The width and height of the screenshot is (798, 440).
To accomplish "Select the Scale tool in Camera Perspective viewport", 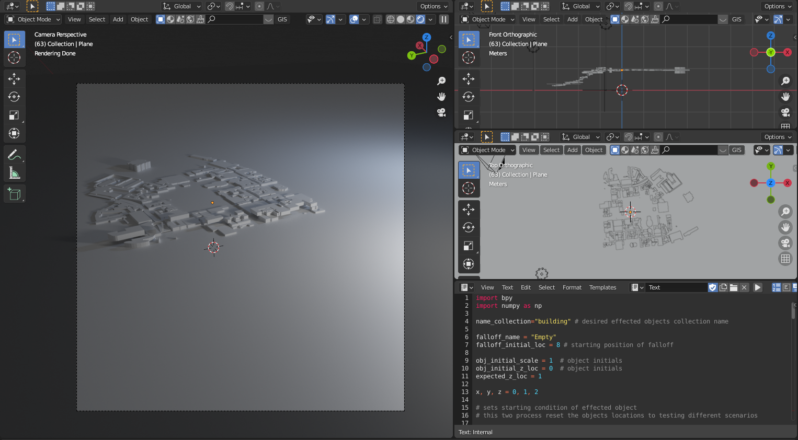I will tap(14, 115).
